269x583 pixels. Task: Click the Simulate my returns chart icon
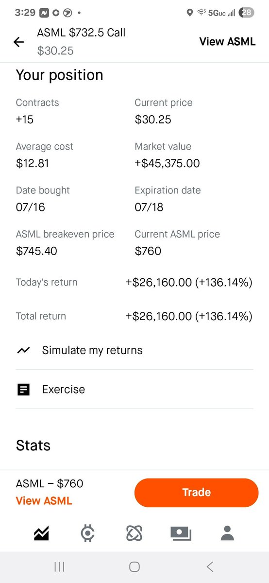[23, 350]
